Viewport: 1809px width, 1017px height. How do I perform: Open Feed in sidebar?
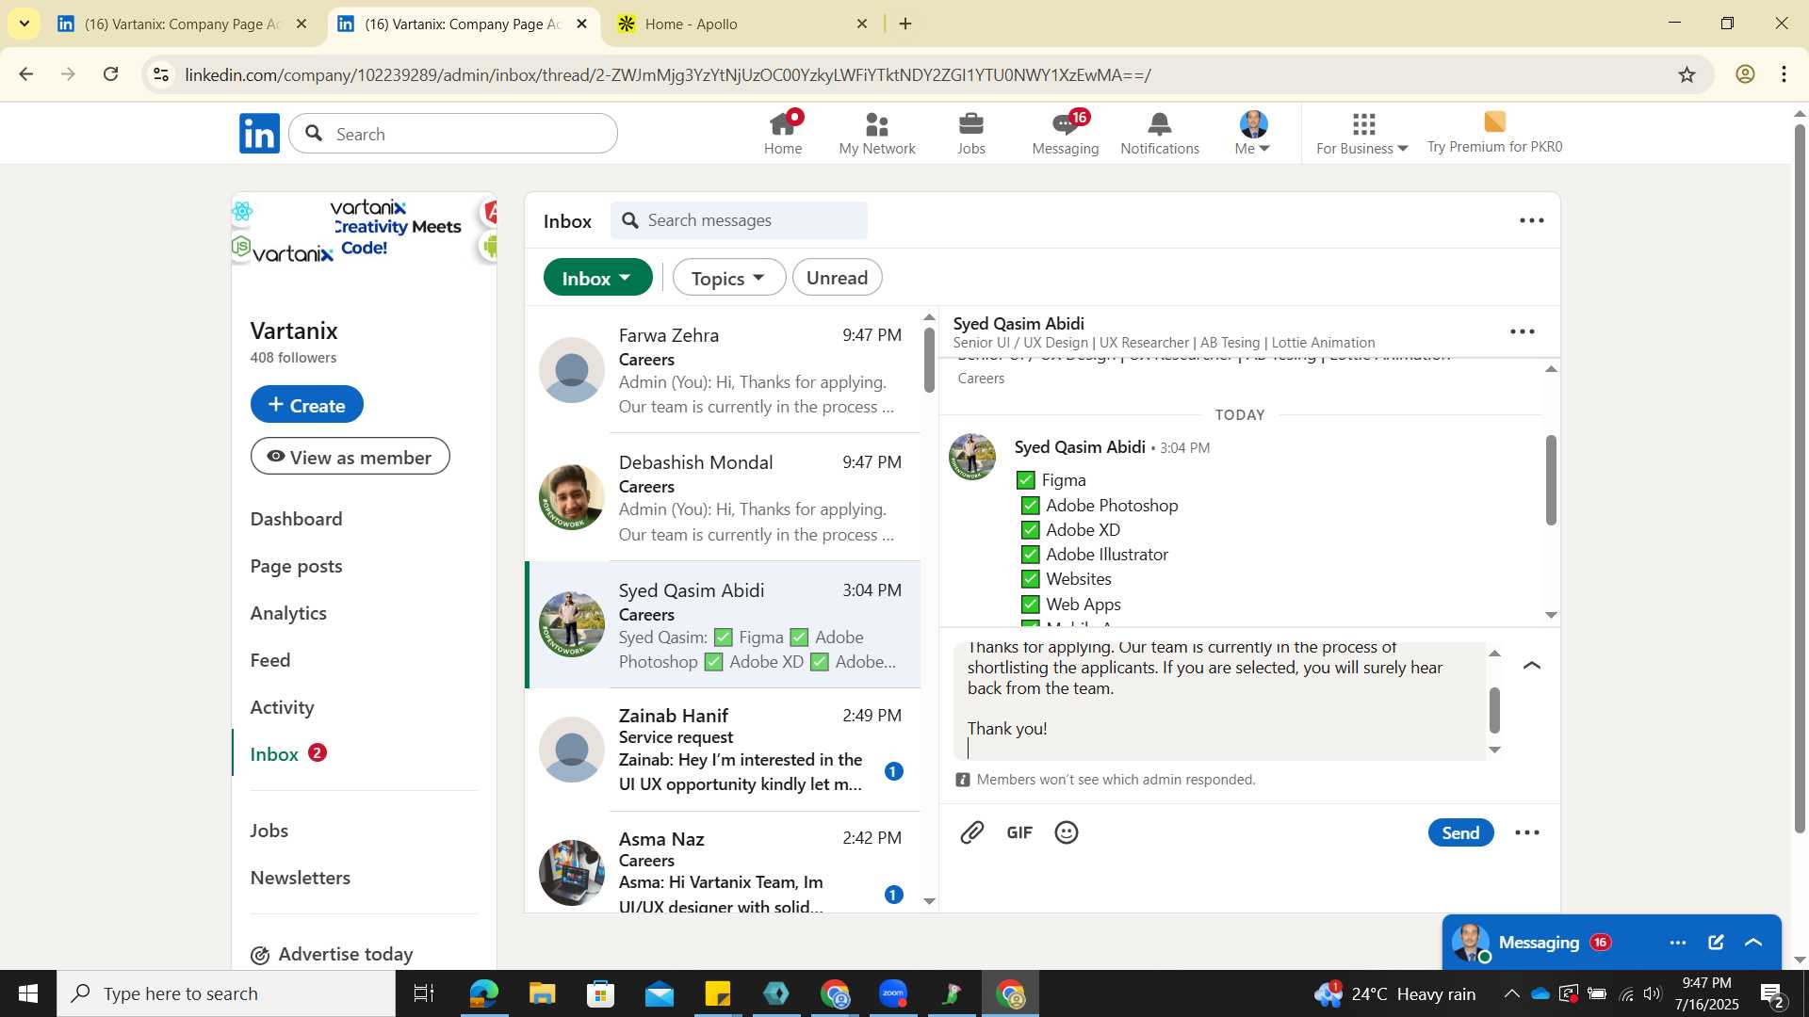point(270,660)
